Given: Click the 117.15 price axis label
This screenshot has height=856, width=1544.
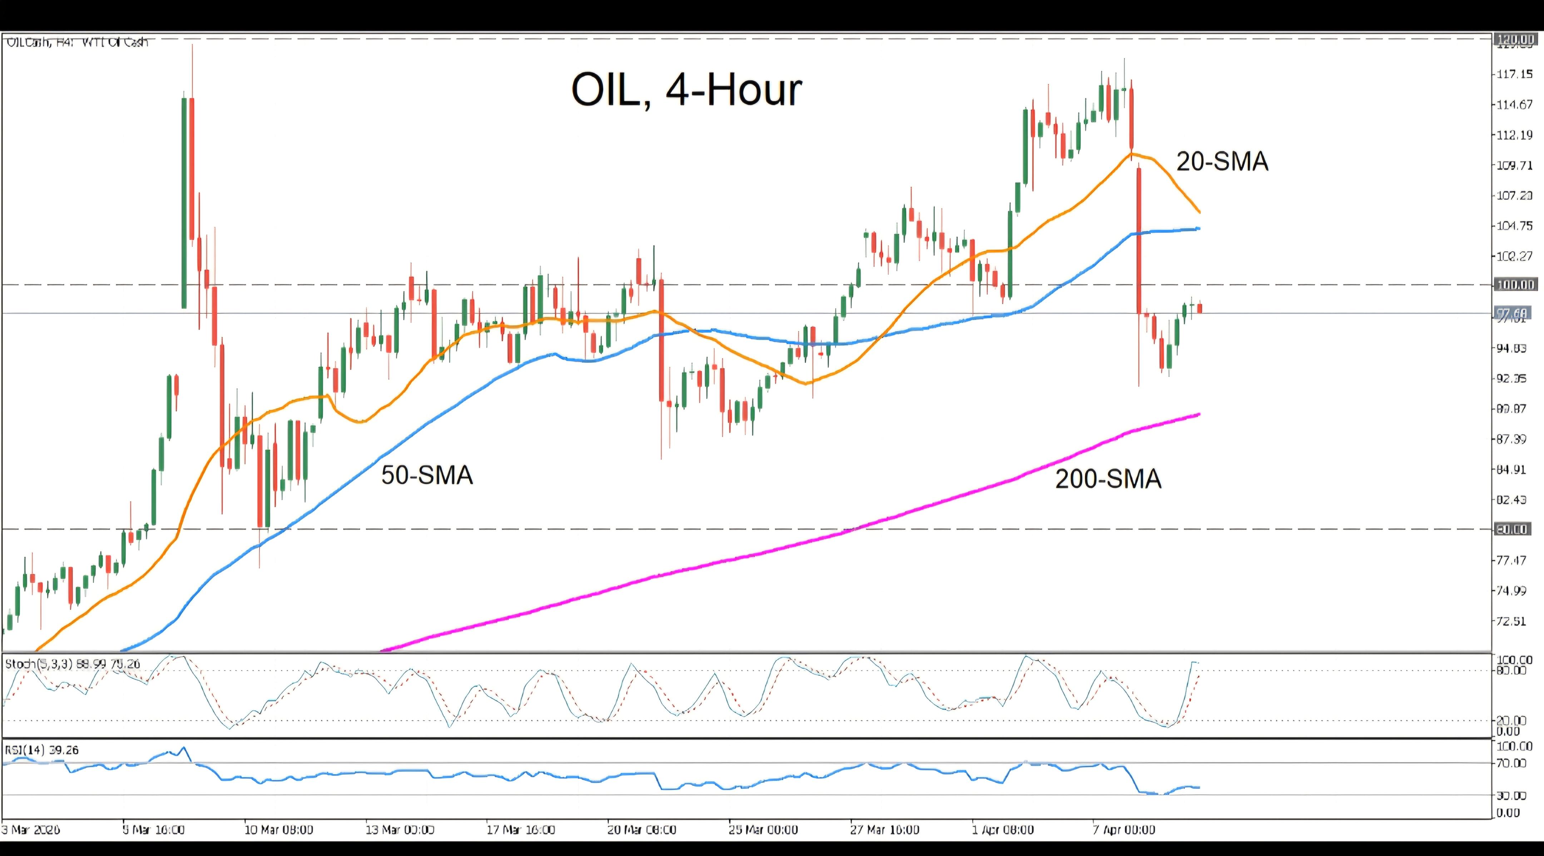Looking at the screenshot, I should (1515, 74).
